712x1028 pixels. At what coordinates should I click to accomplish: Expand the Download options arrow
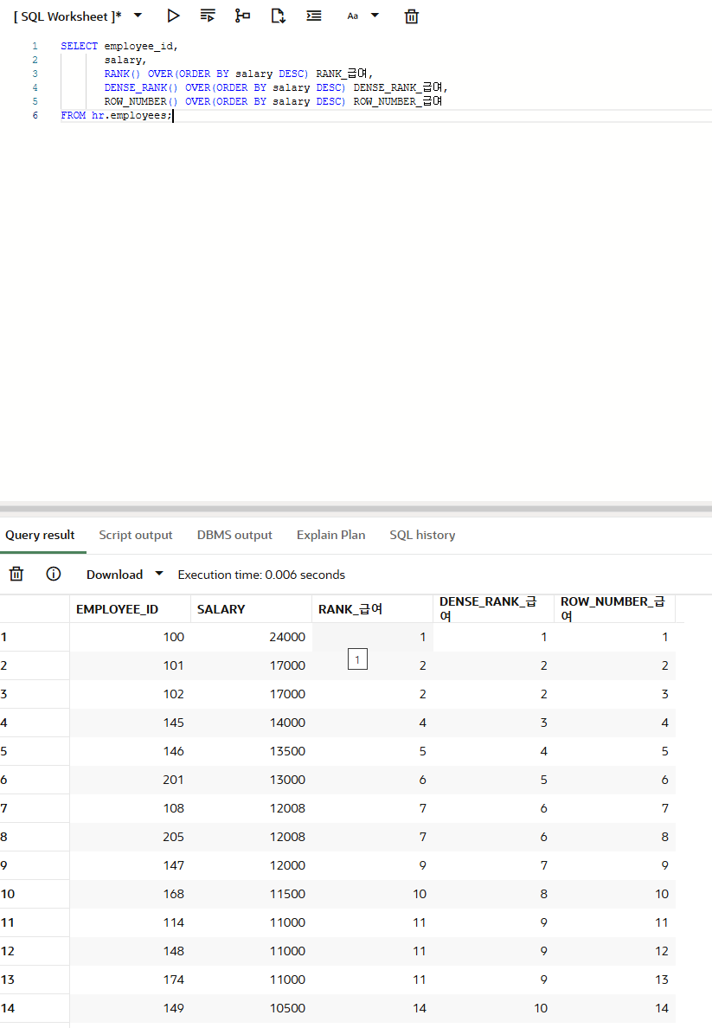158,574
